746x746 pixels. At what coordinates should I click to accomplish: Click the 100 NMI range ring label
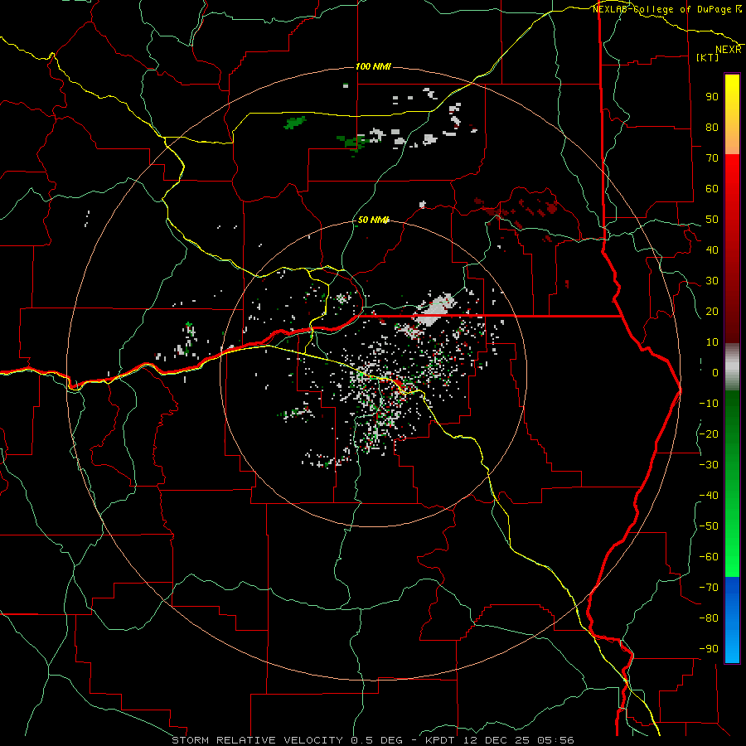(373, 66)
